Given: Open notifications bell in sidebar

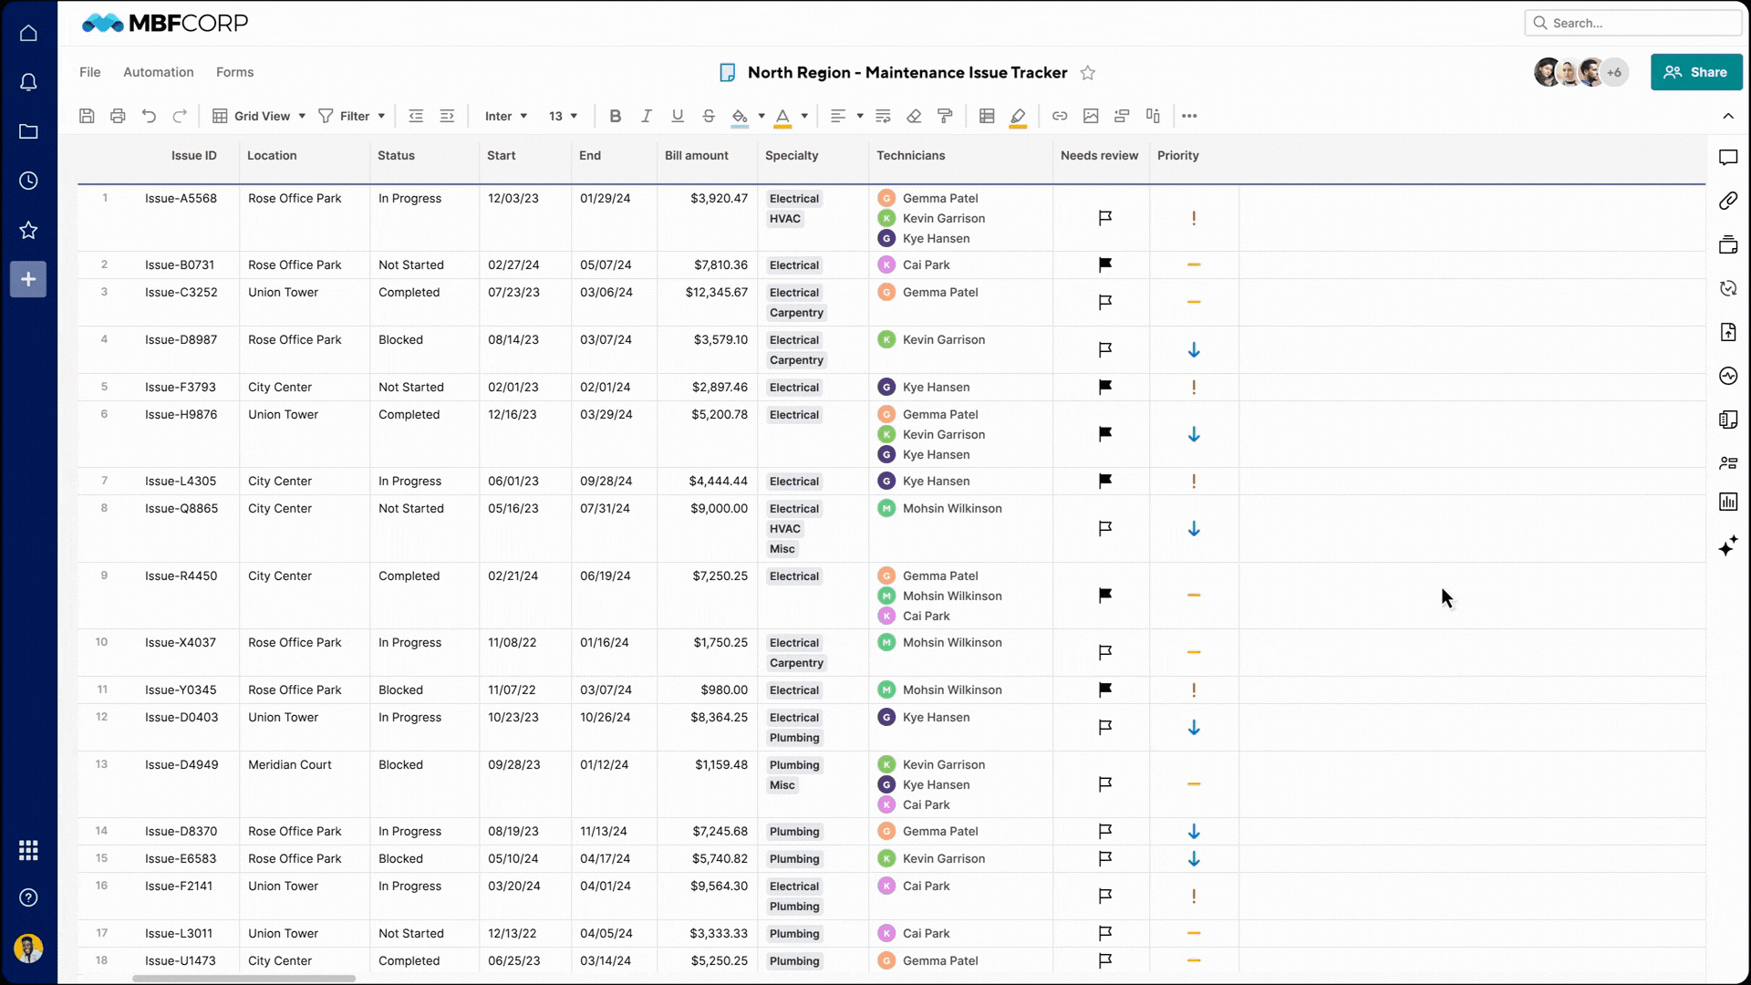Looking at the screenshot, I should tap(28, 82).
